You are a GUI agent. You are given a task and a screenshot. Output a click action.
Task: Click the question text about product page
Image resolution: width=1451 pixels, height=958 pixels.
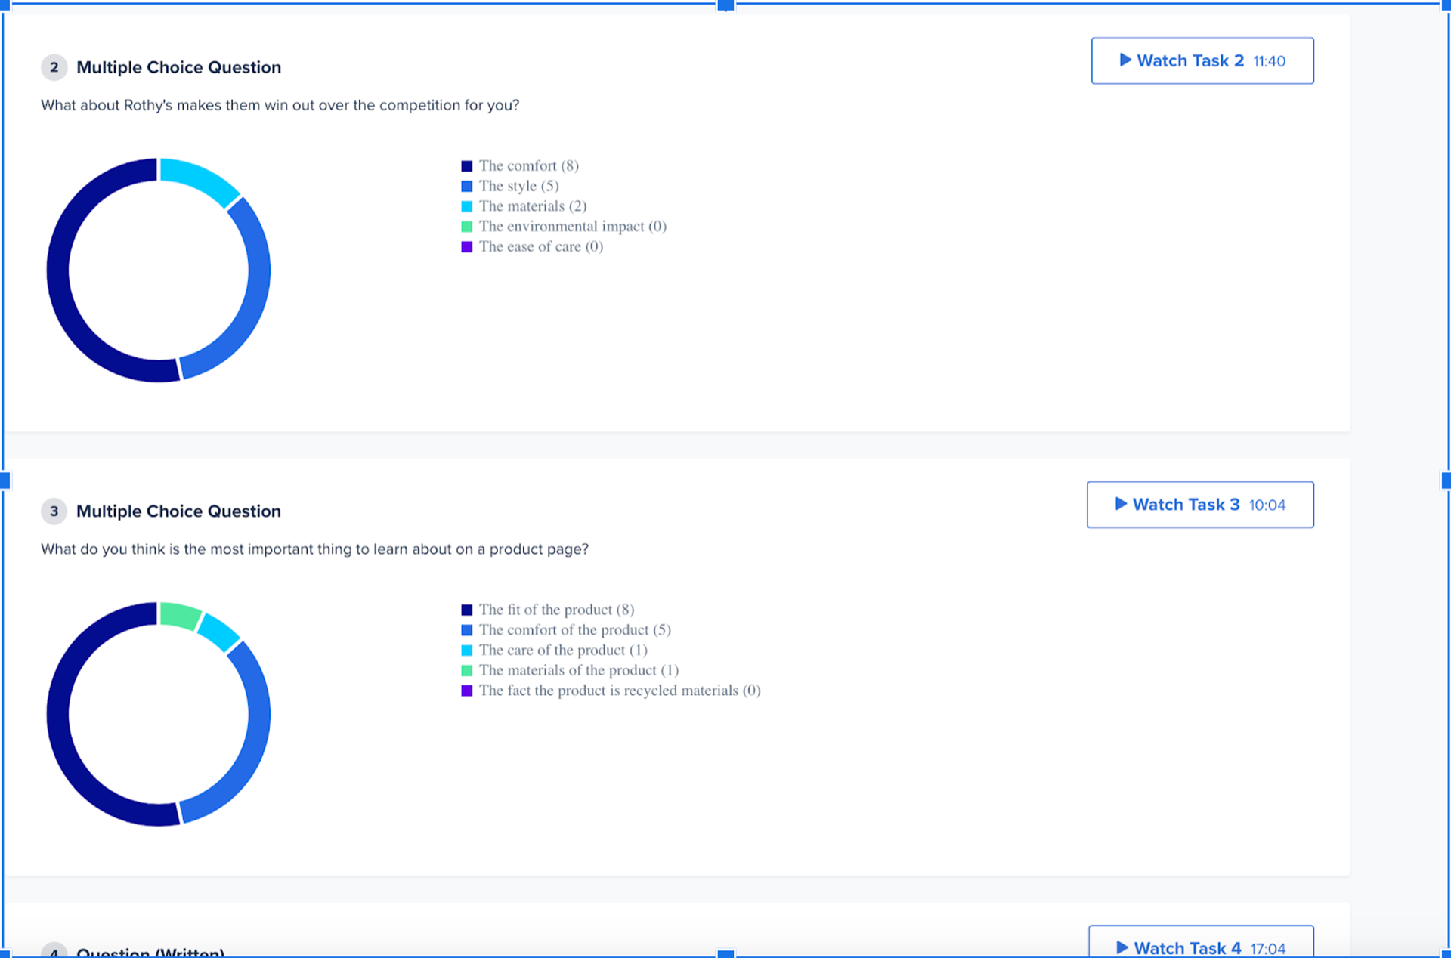(x=315, y=549)
